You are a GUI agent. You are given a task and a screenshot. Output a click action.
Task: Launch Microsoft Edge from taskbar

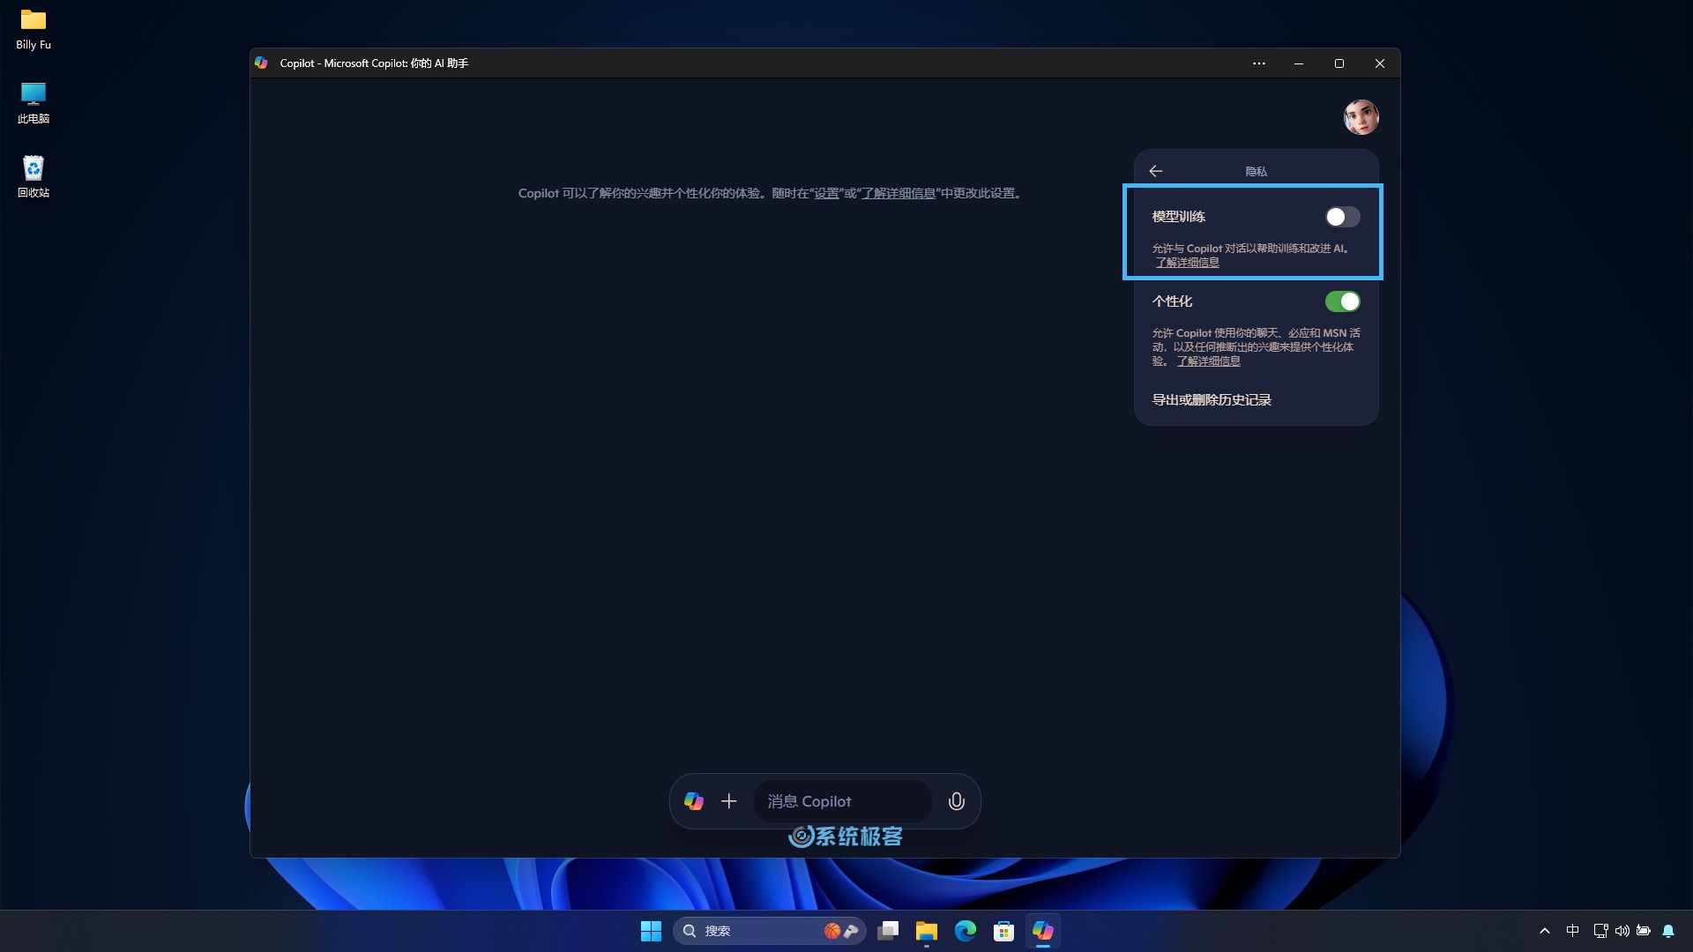point(965,931)
